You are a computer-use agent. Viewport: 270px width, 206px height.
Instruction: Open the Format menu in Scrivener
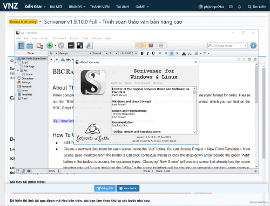[x=74, y=38]
